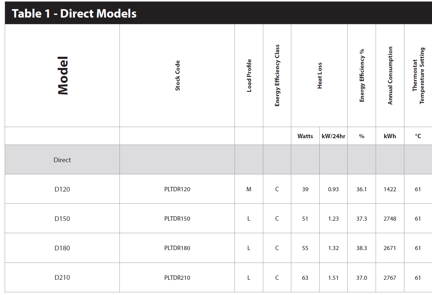The image size is (432, 295).
Task: Click the Annual Consumption column header
Action: tap(390, 76)
